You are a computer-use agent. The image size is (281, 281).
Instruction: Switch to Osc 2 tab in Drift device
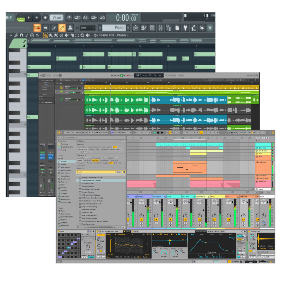tap(135, 231)
